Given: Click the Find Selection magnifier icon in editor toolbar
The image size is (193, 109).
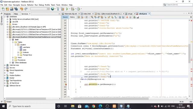Looking at the screenshot, I should (x=92, y=17).
